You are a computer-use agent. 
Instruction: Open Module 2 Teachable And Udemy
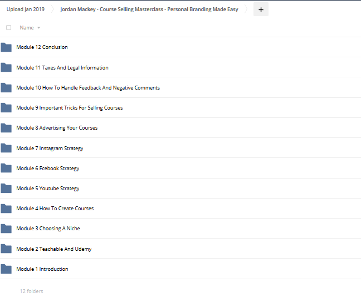pos(54,249)
